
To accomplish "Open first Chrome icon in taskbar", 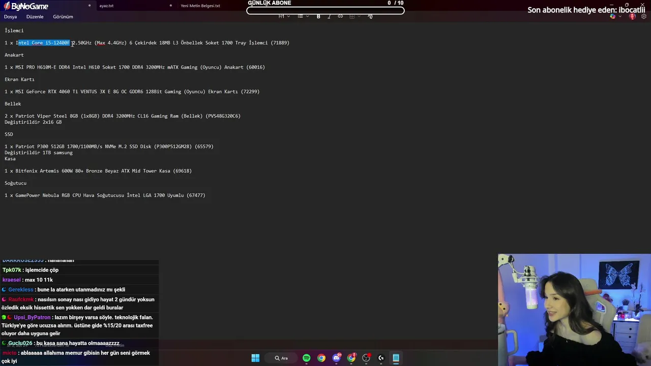I will [321, 358].
